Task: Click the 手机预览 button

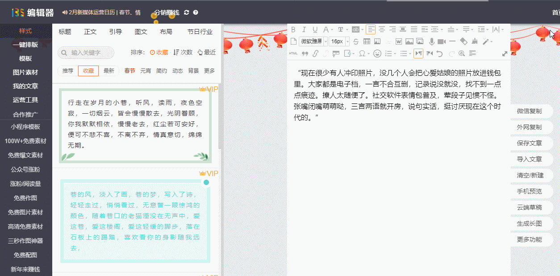Action: click(x=529, y=191)
